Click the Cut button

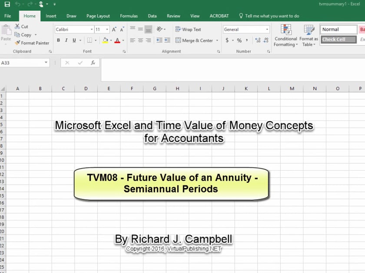pyautogui.click(x=21, y=26)
